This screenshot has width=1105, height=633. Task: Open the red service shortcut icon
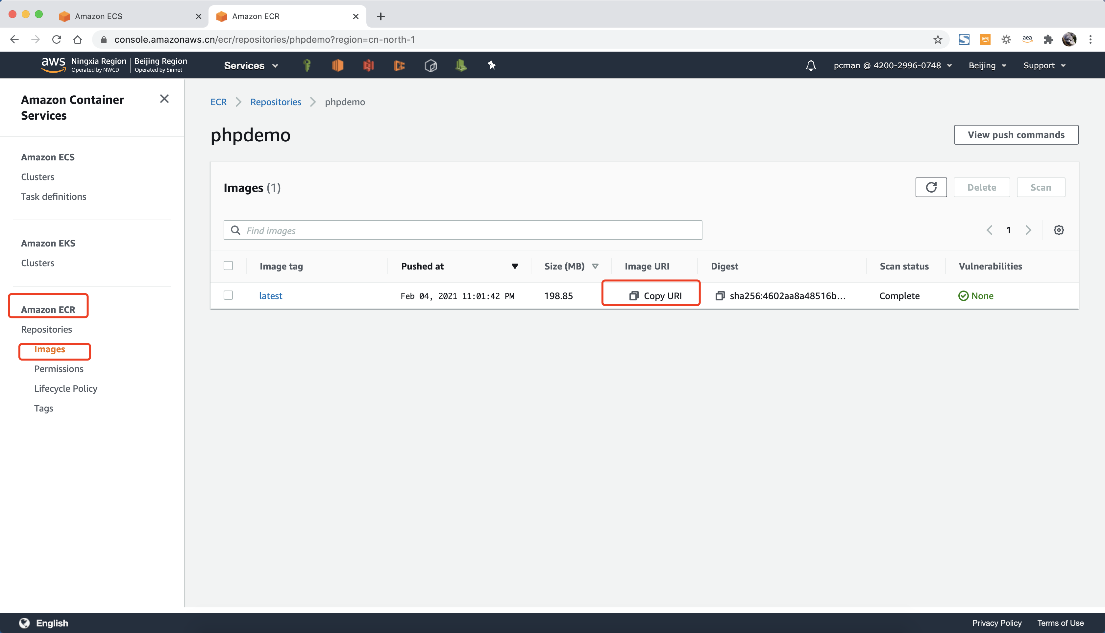368,65
